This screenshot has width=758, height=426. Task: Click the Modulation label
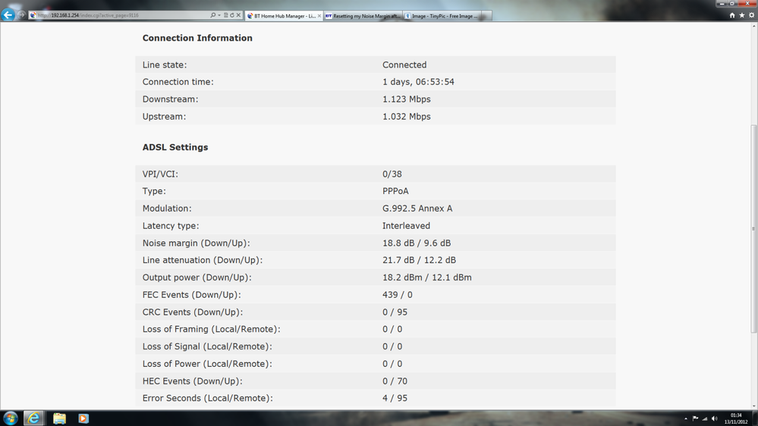[x=167, y=208]
